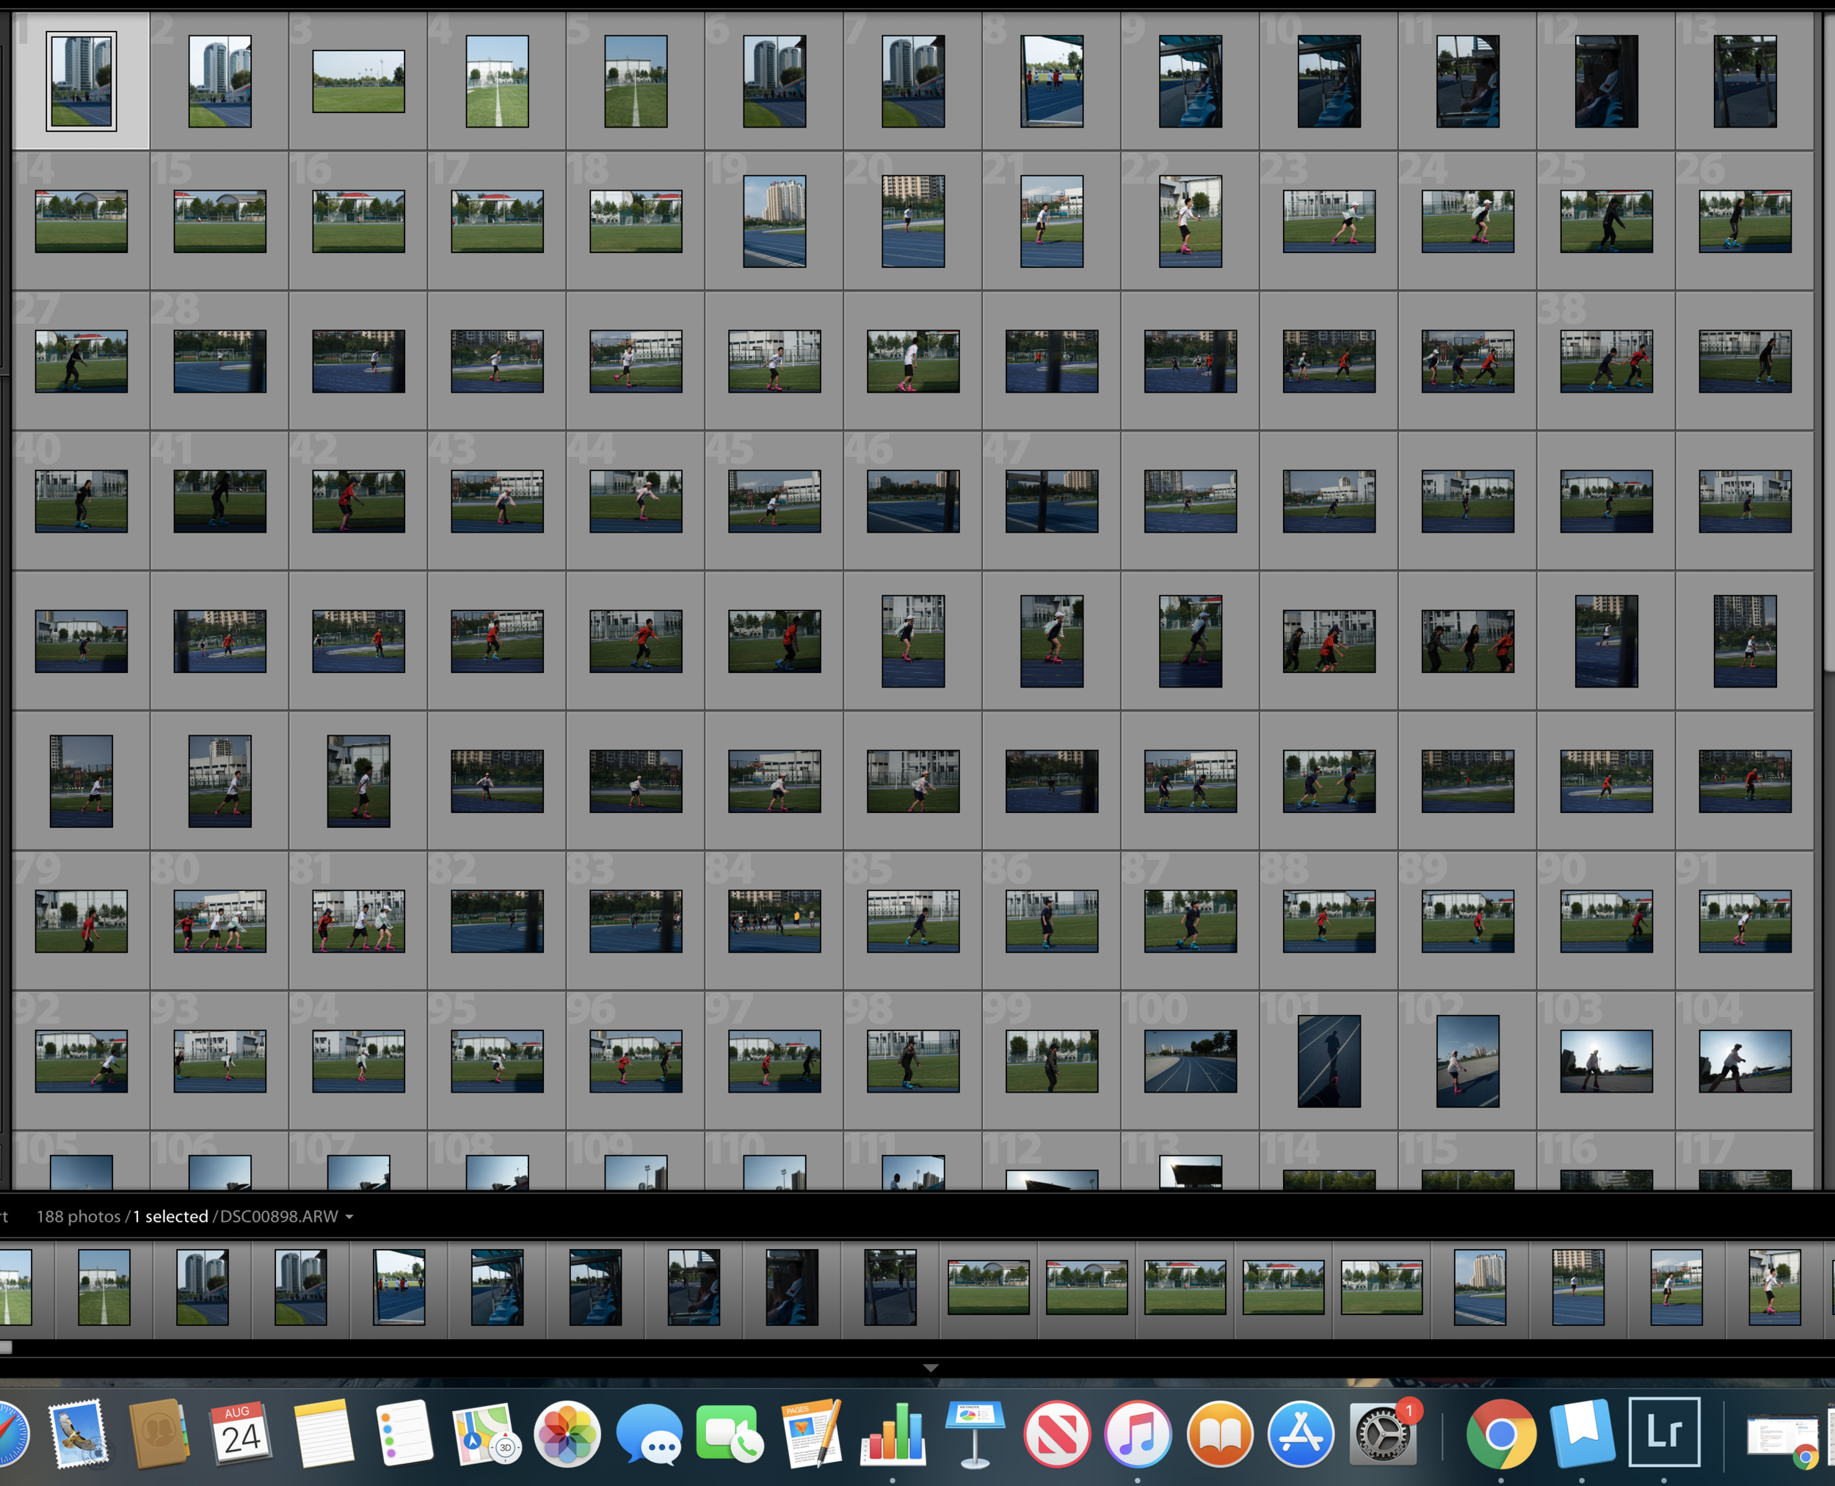Select the highlighted photo in cell 1
Image resolution: width=1835 pixels, height=1486 pixels.
tap(81, 81)
